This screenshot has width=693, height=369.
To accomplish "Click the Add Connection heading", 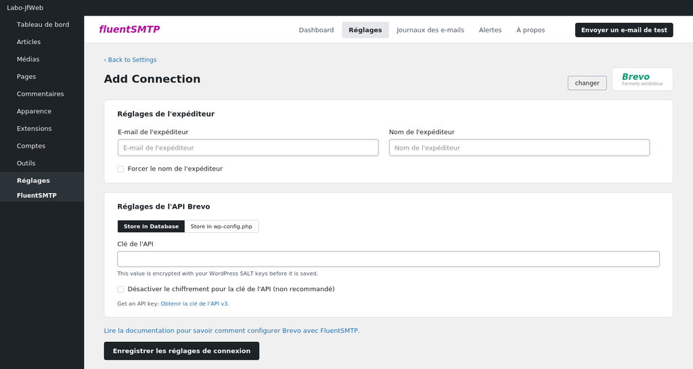I will [x=152, y=79].
